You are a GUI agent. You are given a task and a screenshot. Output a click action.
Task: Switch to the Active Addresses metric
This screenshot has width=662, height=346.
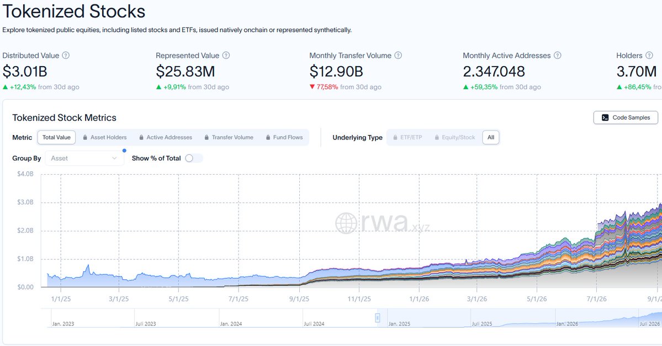pos(166,137)
